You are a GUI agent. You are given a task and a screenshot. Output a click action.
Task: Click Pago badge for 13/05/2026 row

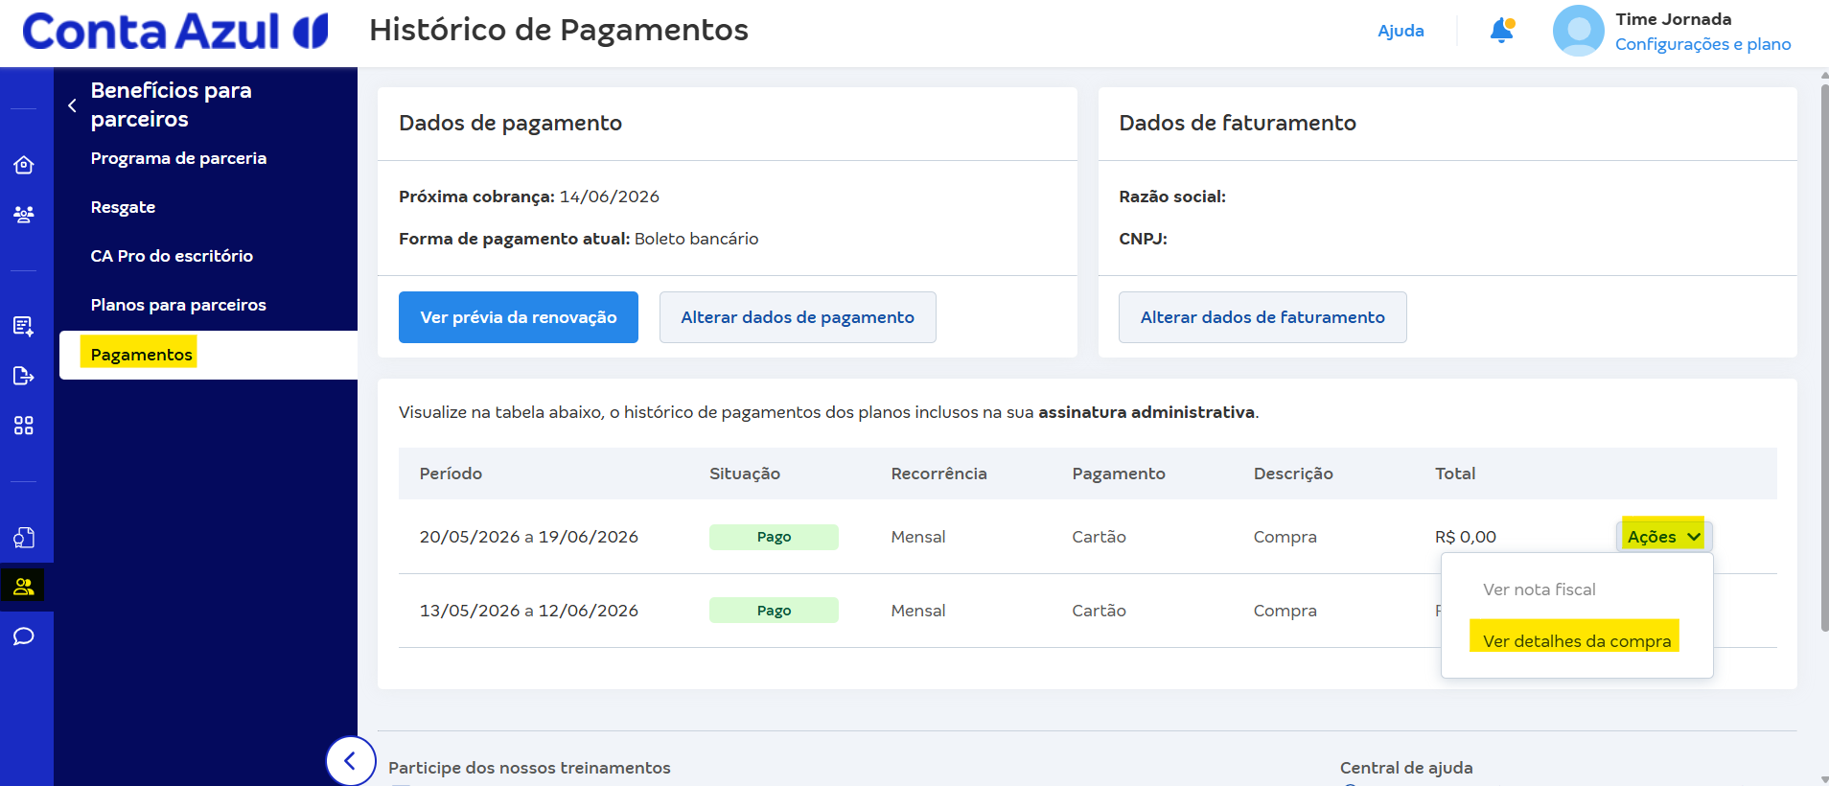point(774,611)
